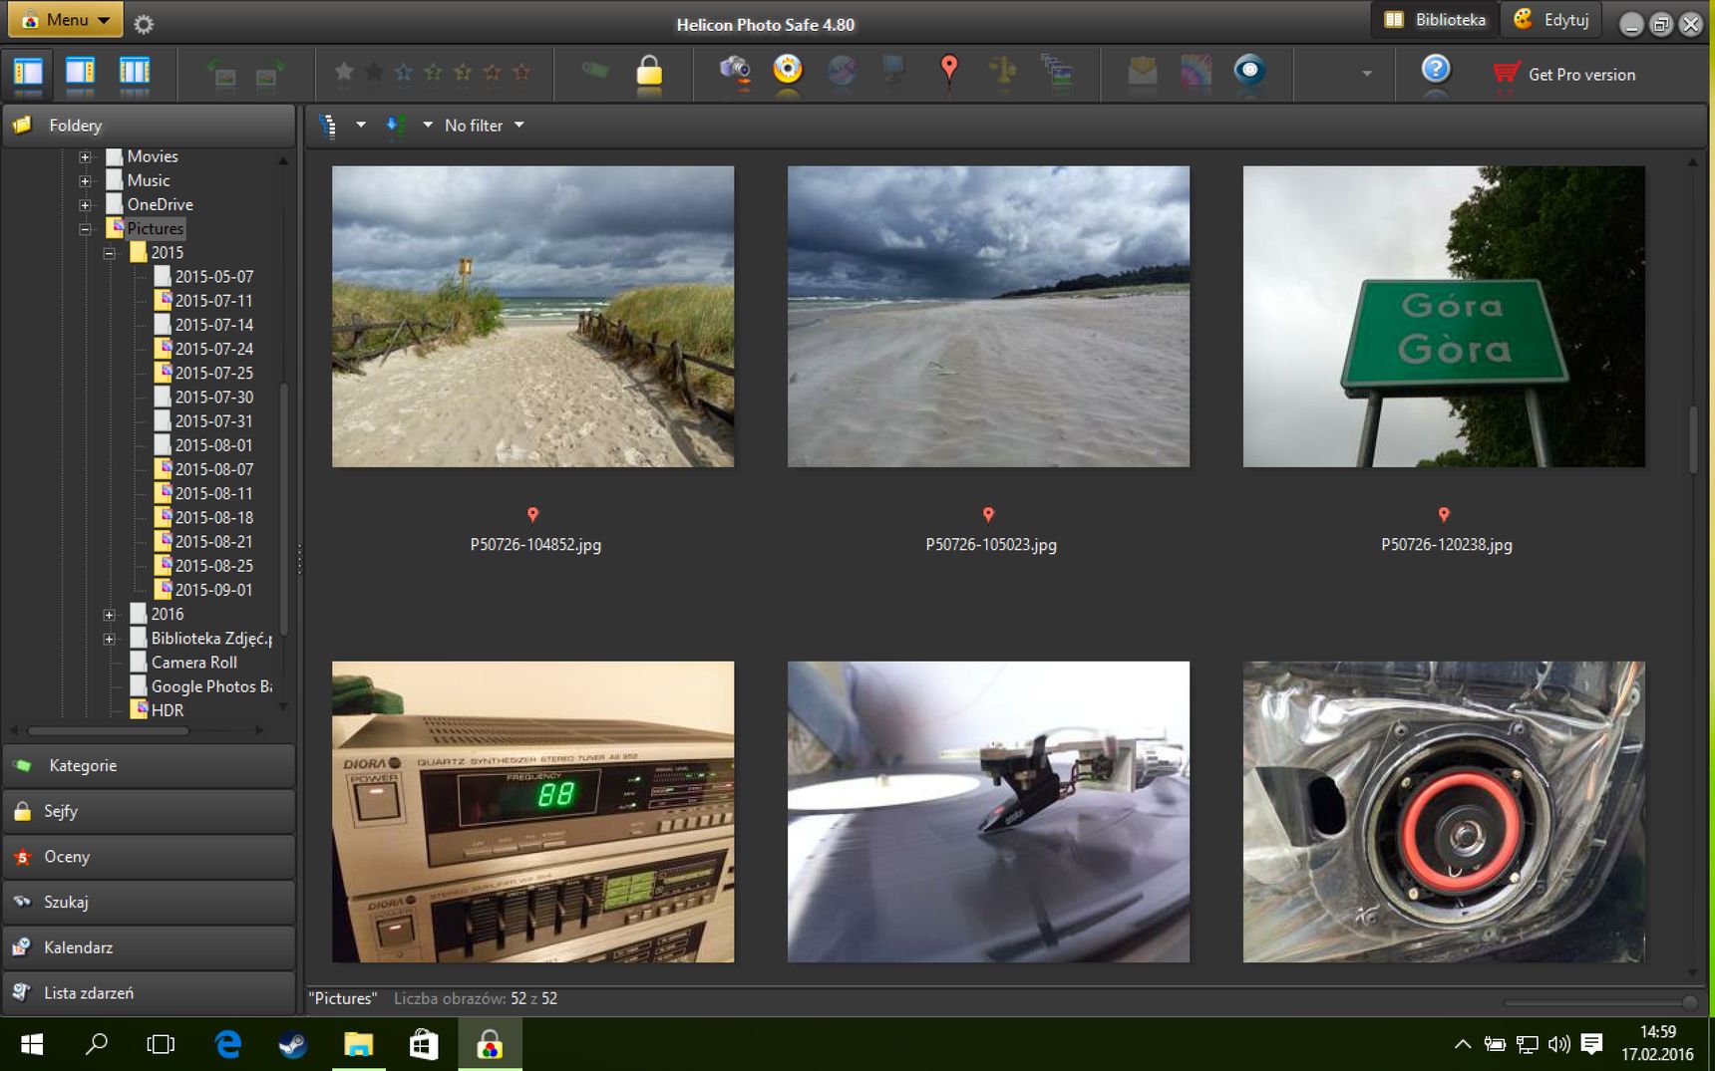1715x1071 pixels.
Task: Switch to right-panel layout view icon
Action: click(x=80, y=73)
